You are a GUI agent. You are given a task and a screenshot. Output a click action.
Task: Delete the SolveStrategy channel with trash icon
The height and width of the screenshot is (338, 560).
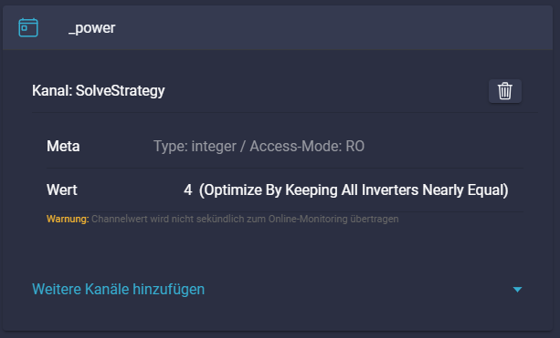505,91
